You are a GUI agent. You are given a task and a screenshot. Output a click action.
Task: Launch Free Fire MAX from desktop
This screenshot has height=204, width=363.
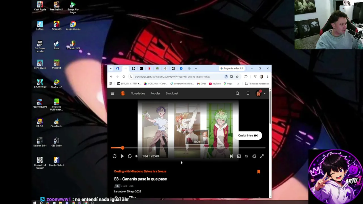coord(56,6)
